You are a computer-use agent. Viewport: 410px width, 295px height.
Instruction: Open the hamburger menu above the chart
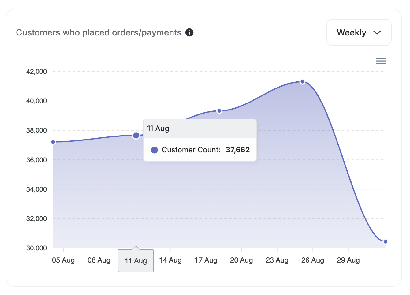coord(381,61)
